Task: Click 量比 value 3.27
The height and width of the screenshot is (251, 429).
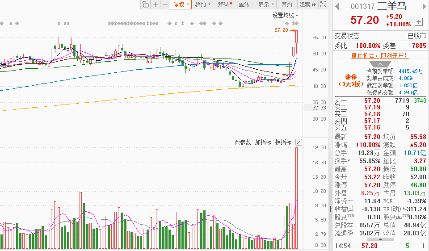Action: pos(420,161)
